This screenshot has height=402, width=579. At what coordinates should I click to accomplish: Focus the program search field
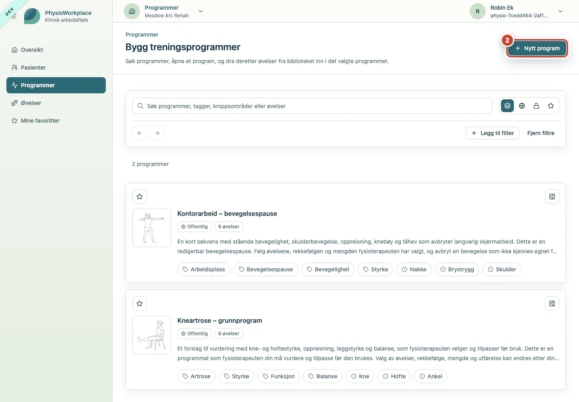312,106
